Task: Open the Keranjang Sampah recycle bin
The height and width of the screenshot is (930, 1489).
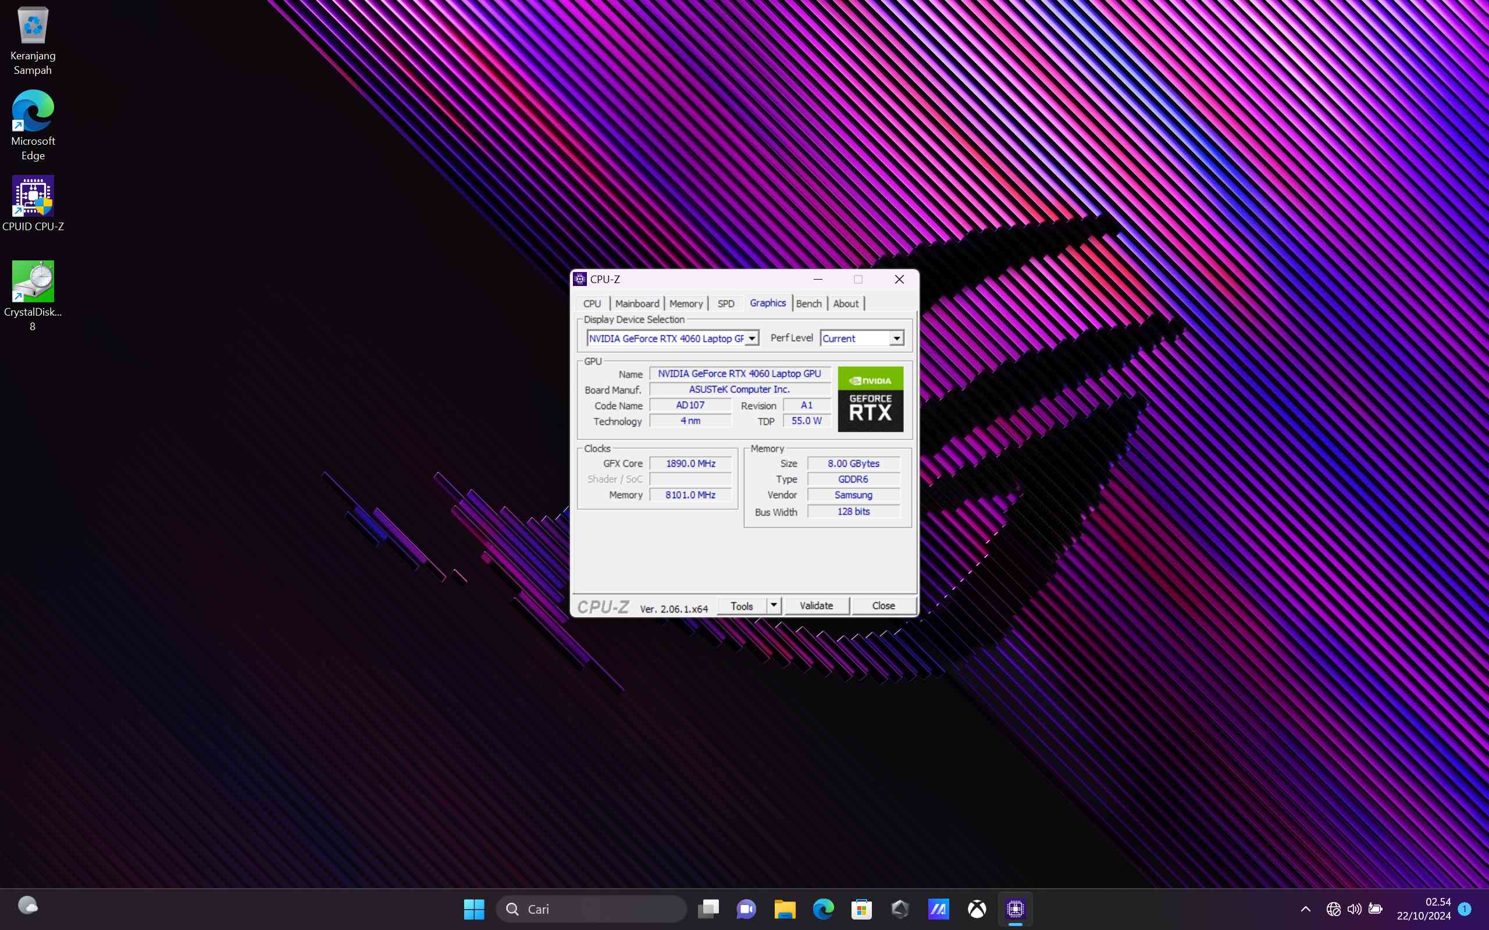Action: click(33, 26)
